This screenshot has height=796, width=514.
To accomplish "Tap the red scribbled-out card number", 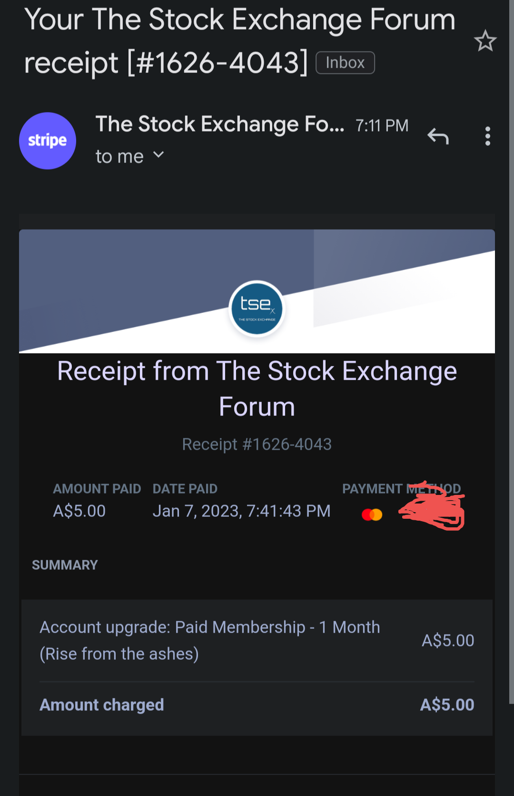I will pyautogui.click(x=432, y=511).
